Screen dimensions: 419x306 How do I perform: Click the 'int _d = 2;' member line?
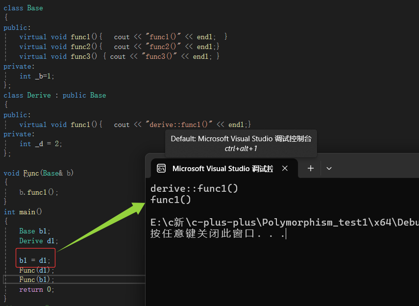tap(41, 144)
